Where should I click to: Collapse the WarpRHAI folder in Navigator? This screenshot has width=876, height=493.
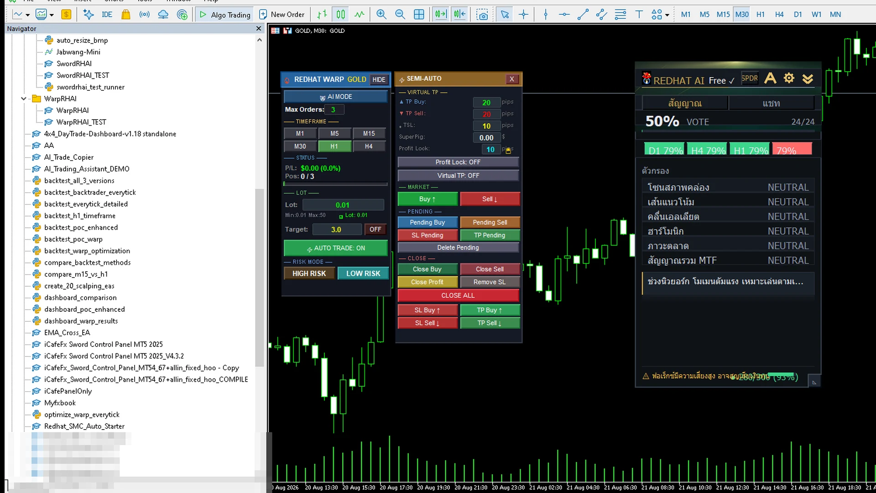pos(24,99)
